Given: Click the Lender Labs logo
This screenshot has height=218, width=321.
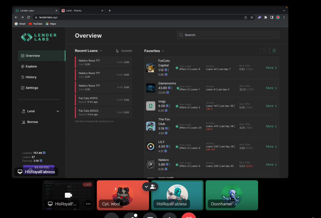Looking at the screenshot, I should pos(39,37).
